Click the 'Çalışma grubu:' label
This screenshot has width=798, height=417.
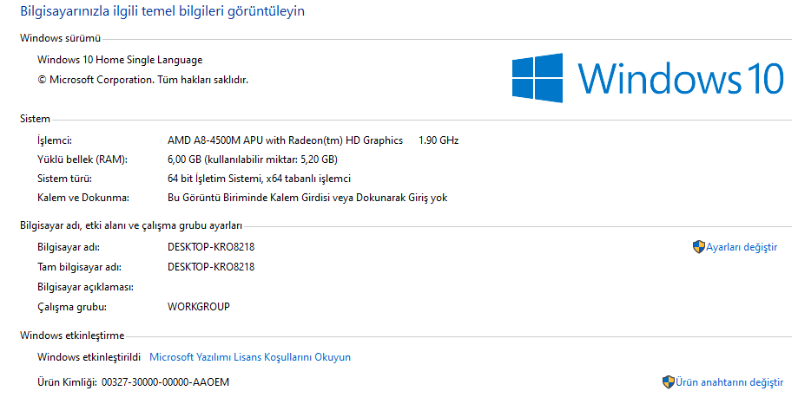pyautogui.click(x=72, y=307)
